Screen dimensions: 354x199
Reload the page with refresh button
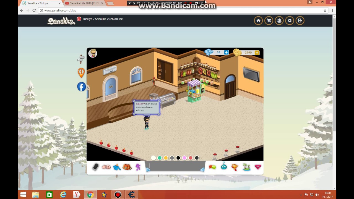[34, 11]
